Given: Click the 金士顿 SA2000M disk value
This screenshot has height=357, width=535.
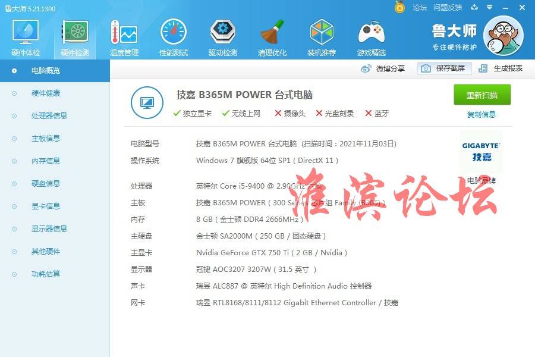Looking at the screenshot, I should click(x=261, y=236).
